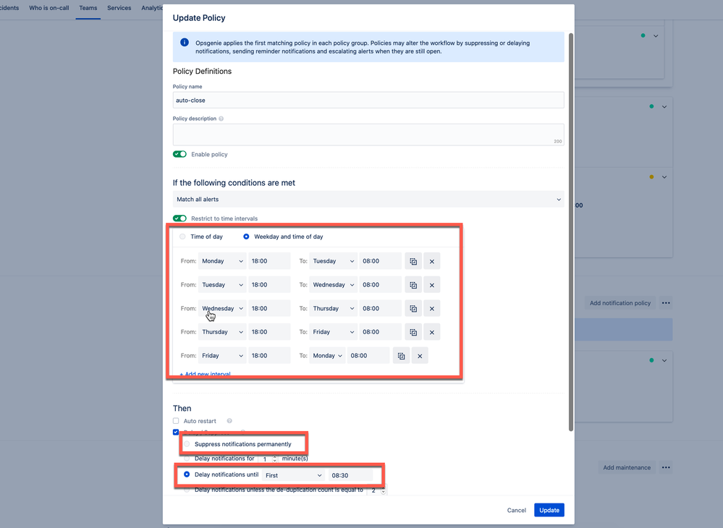Expand the yellow-dot policy card behind dialog
The image size is (723, 528).
point(664,177)
